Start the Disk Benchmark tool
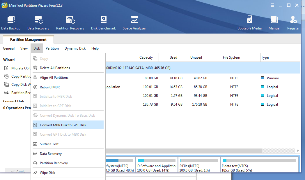305x180 pixels. pyautogui.click(x=104, y=20)
